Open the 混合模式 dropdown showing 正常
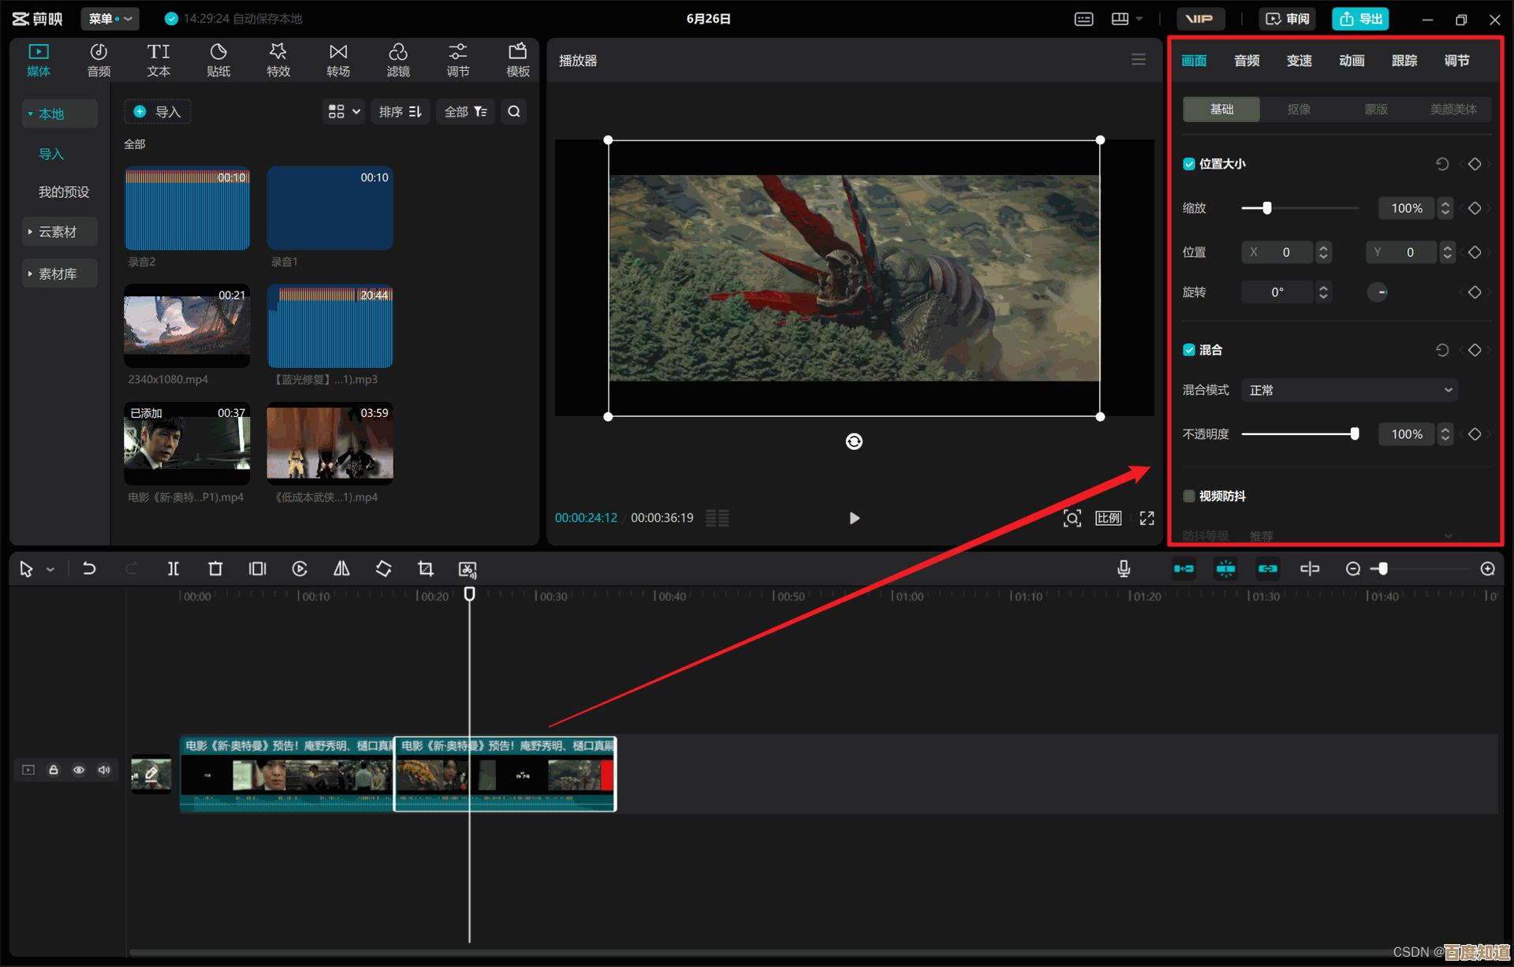 1349,390
